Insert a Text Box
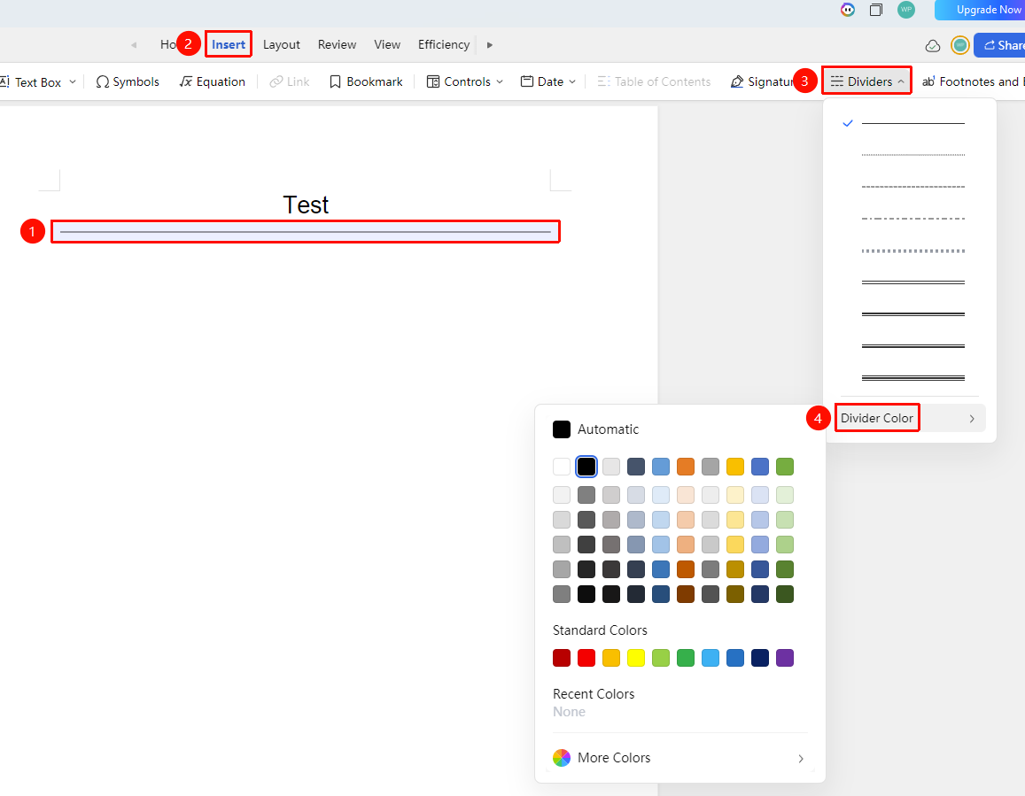Image resolution: width=1025 pixels, height=796 pixels. (31, 82)
